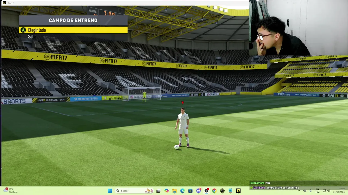This screenshot has height=195, width=348.
Task: Expand the hidden system tray icons chevron
Action: [299, 191]
